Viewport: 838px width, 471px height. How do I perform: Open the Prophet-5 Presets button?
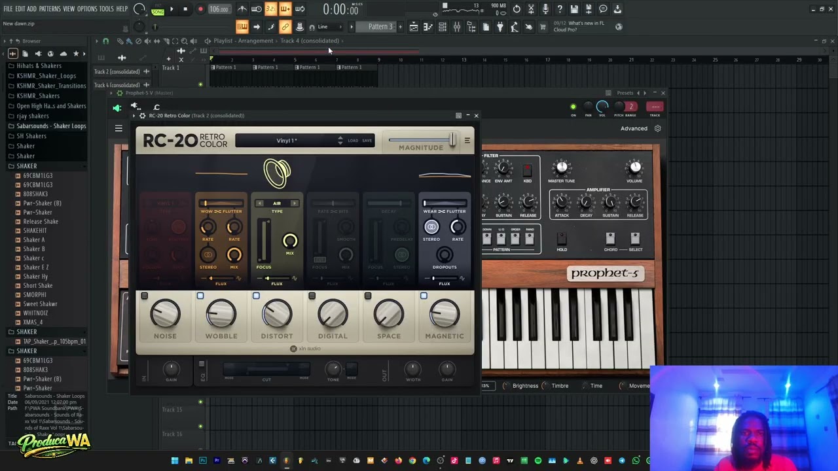(625, 93)
